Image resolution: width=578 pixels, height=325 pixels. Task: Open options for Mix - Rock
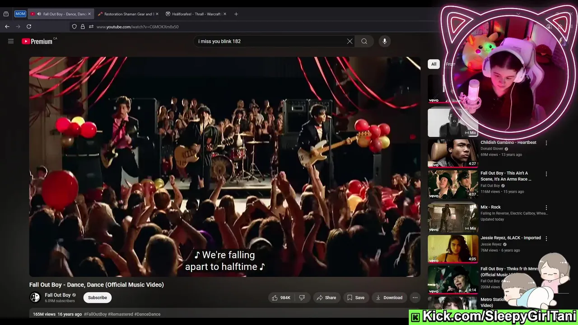pyautogui.click(x=546, y=208)
